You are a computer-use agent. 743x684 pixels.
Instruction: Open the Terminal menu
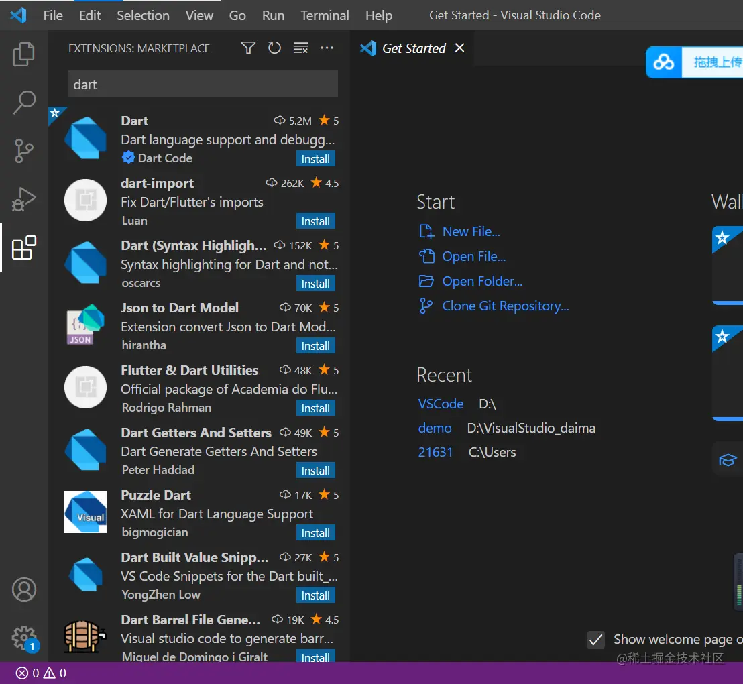[x=325, y=15]
